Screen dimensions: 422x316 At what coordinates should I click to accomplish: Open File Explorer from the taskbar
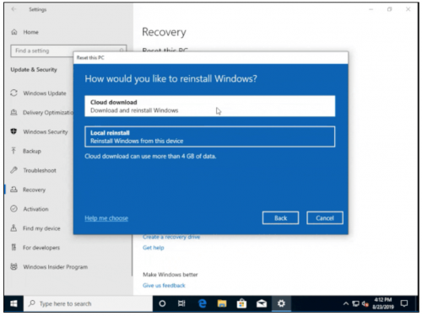(222, 303)
